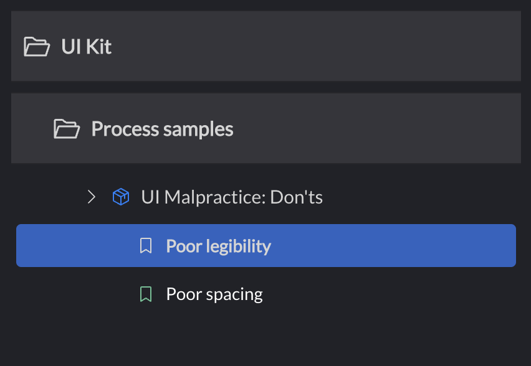Click the green bookmark icon beside Poor spacing
Image resolution: width=531 pixels, height=366 pixels.
tap(146, 294)
